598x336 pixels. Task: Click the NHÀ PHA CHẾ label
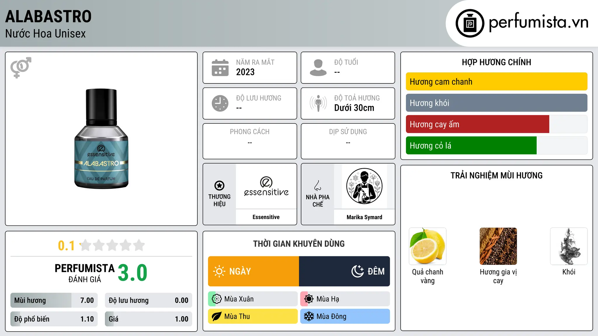coord(318,201)
